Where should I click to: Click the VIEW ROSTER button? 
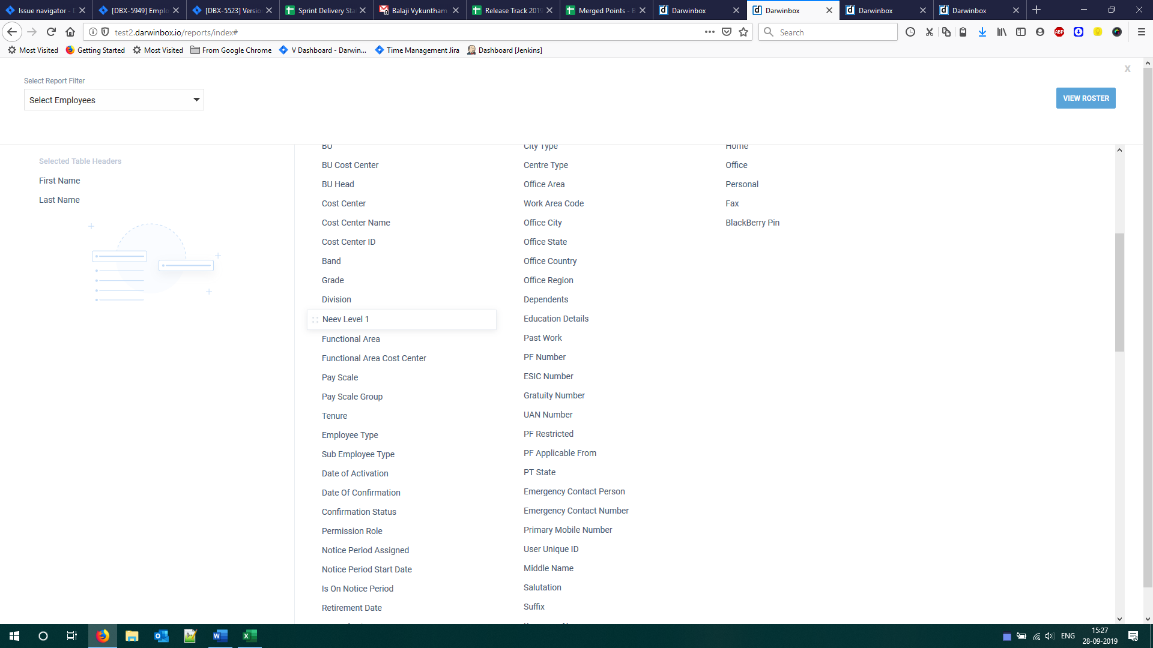tap(1086, 98)
